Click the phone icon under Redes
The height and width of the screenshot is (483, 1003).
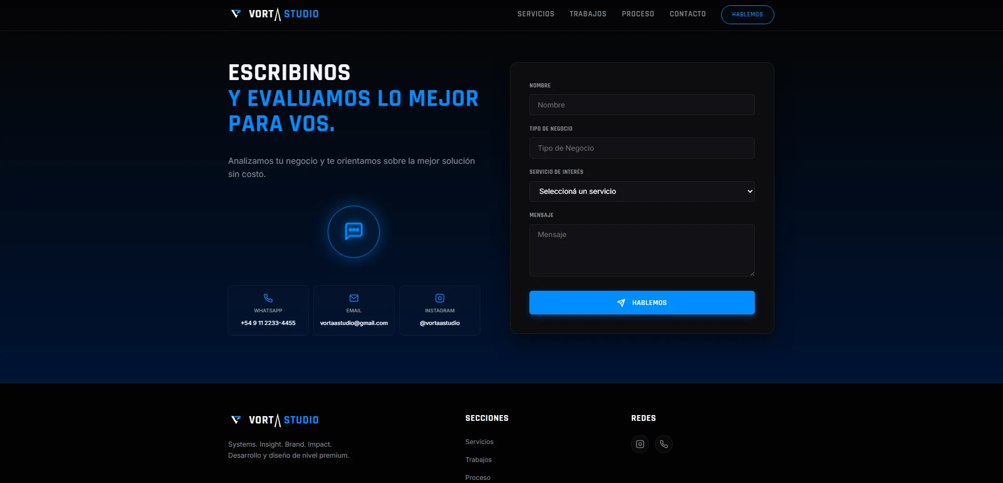[664, 444]
